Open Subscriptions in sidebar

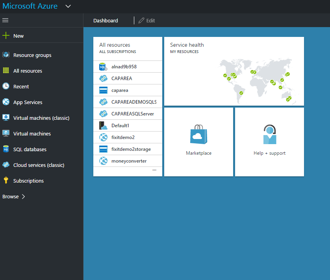(28, 181)
